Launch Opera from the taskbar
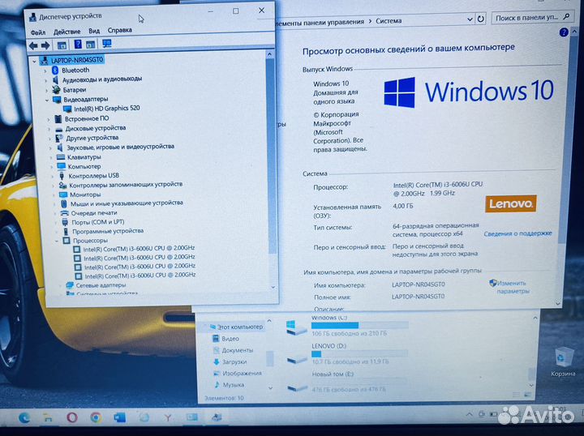This screenshot has width=584, height=436. [x=72, y=417]
